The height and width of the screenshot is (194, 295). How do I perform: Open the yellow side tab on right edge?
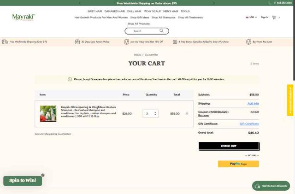[x=290, y=100]
